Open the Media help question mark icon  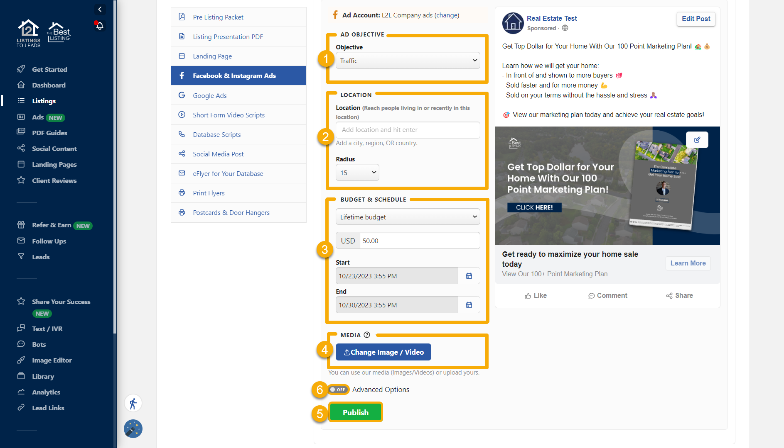click(x=367, y=335)
